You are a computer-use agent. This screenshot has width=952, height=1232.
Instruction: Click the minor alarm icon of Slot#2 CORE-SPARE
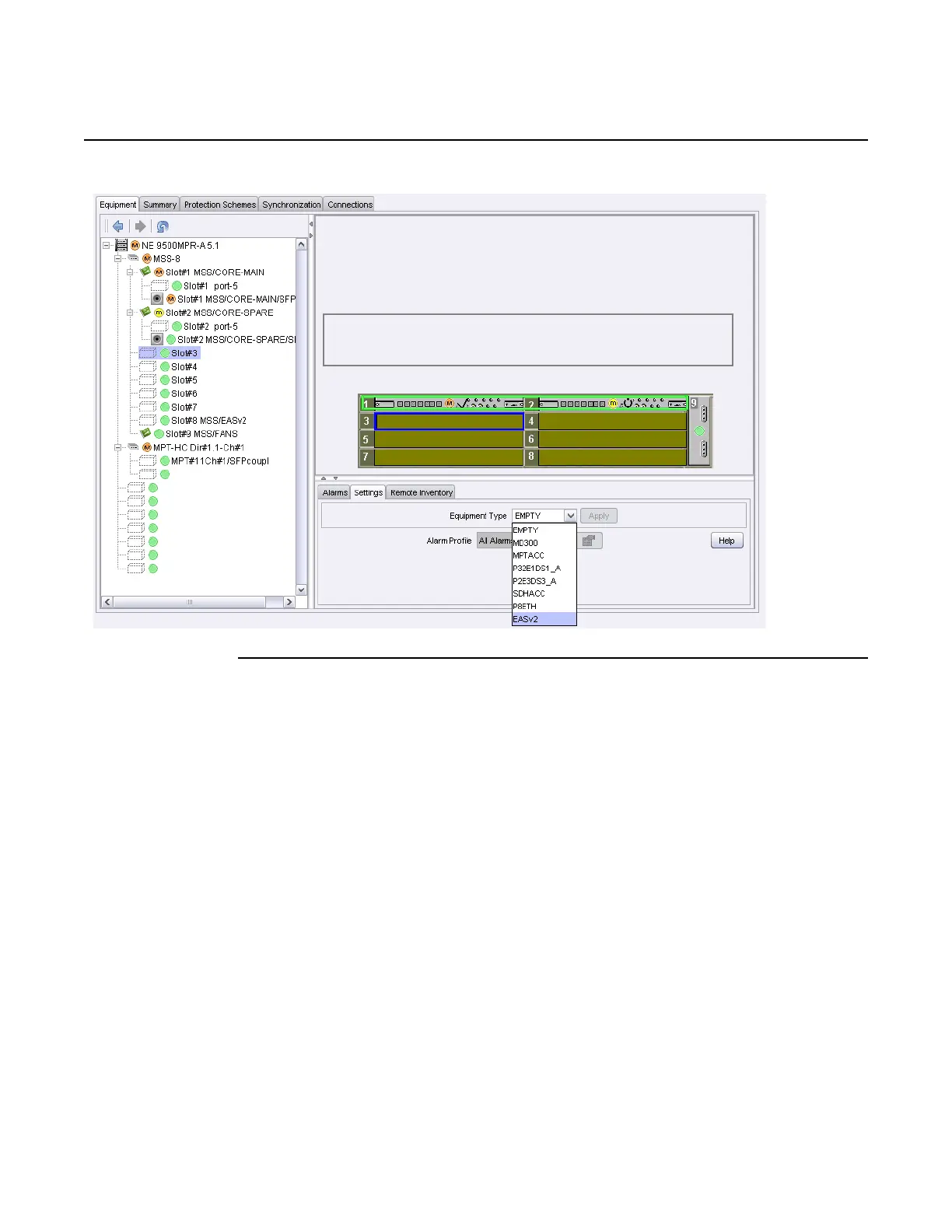tap(159, 312)
